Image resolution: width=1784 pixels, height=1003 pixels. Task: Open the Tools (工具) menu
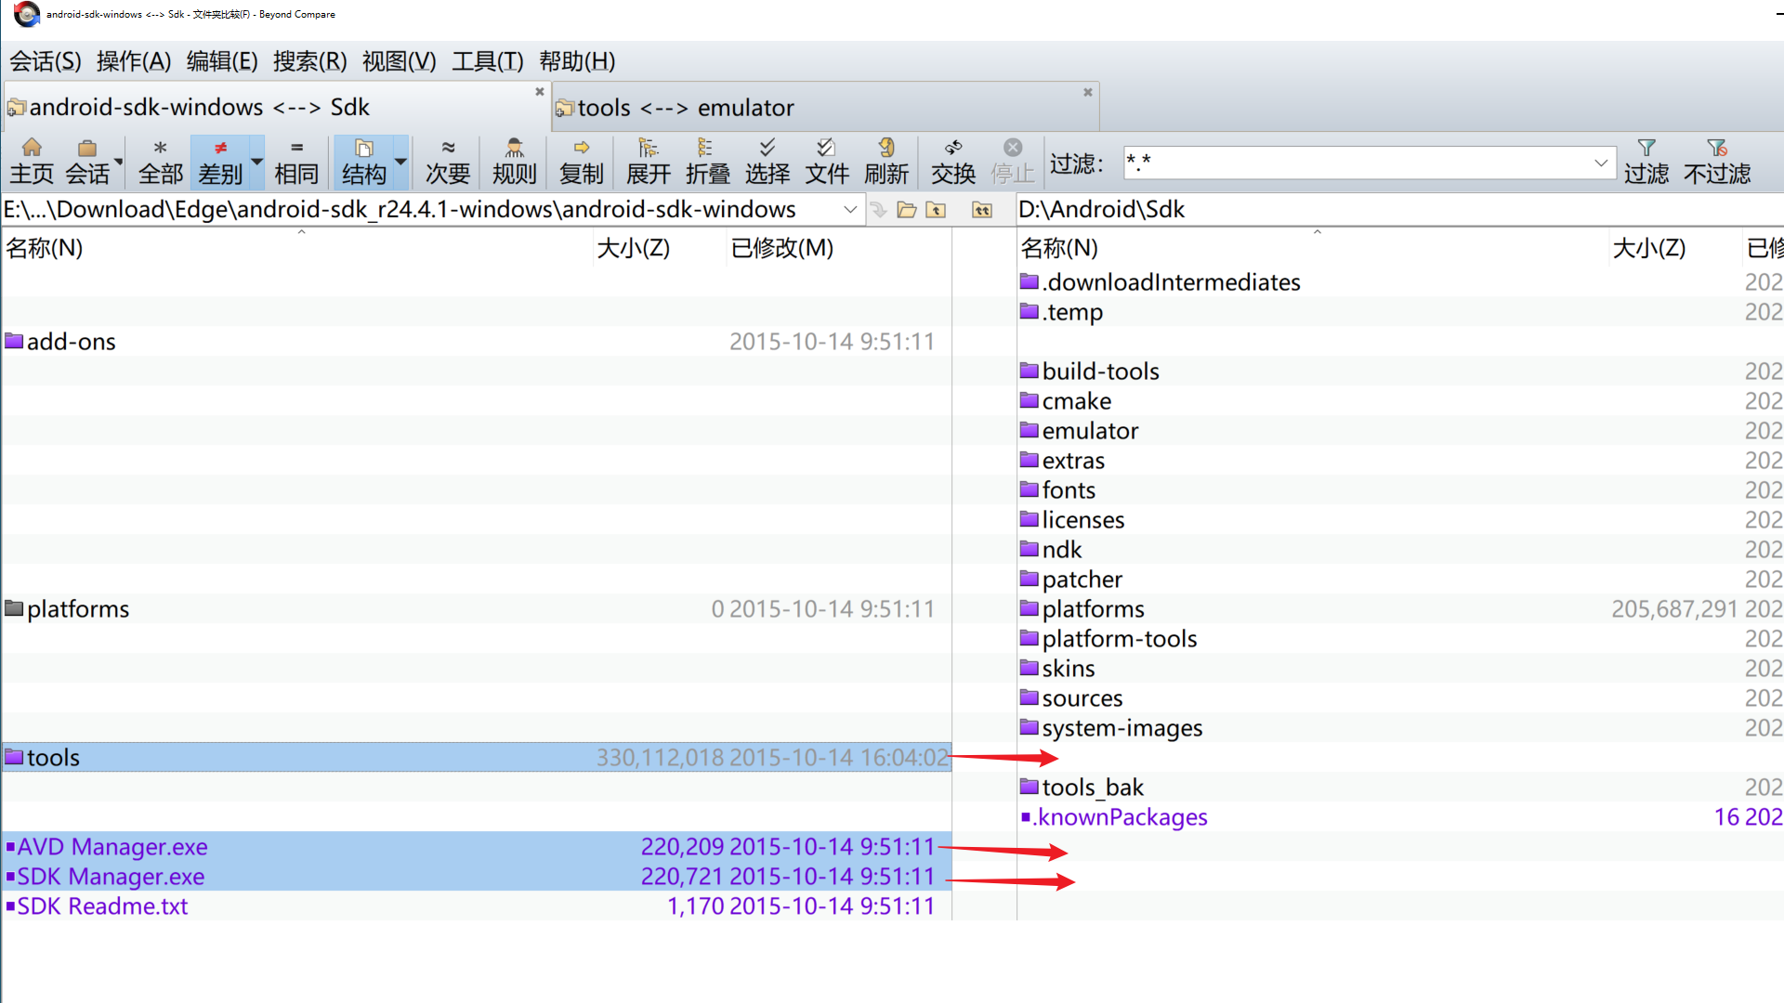[487, 61]
